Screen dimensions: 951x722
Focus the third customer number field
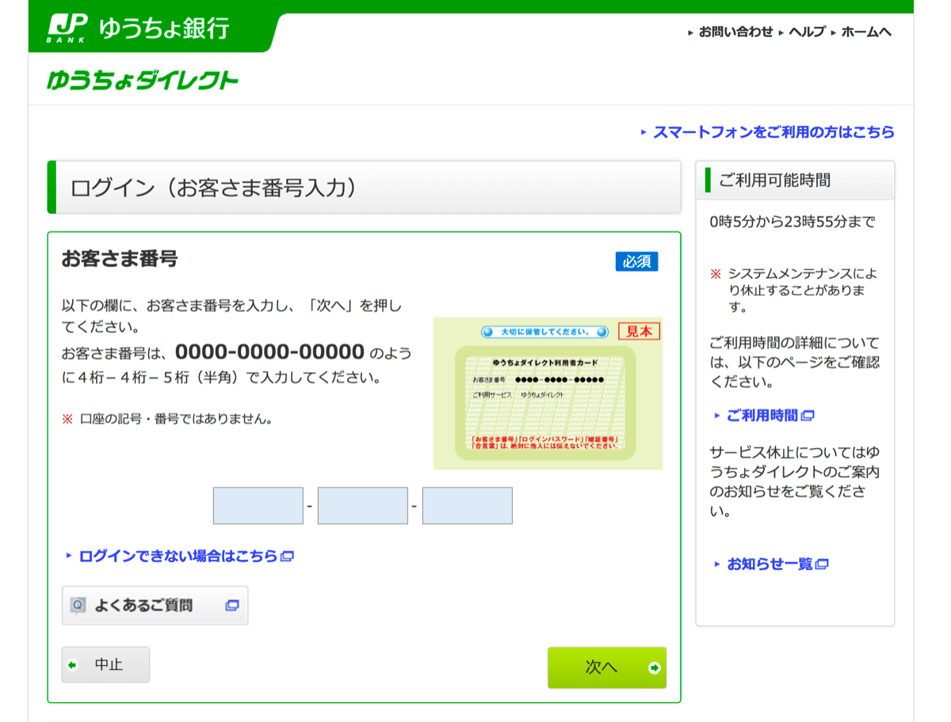468,506
